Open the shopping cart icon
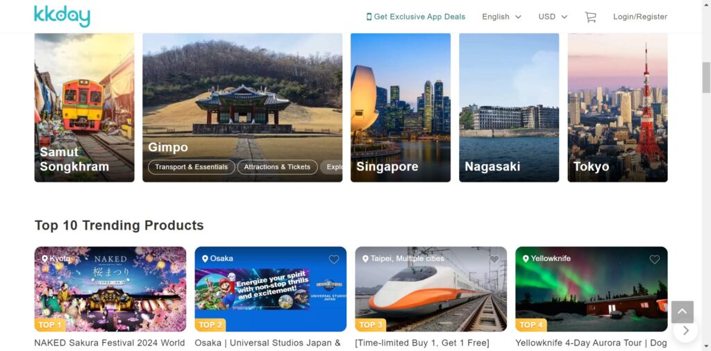The height and width of the screenshot is (351, 711). point(590,17)
